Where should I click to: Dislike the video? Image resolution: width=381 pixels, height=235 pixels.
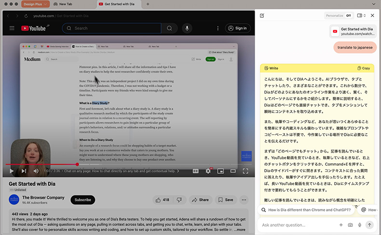point(179,200)
